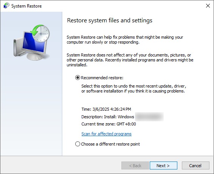Select Choose a different restore point radio

pyautogui.click(x=78, y=144)
